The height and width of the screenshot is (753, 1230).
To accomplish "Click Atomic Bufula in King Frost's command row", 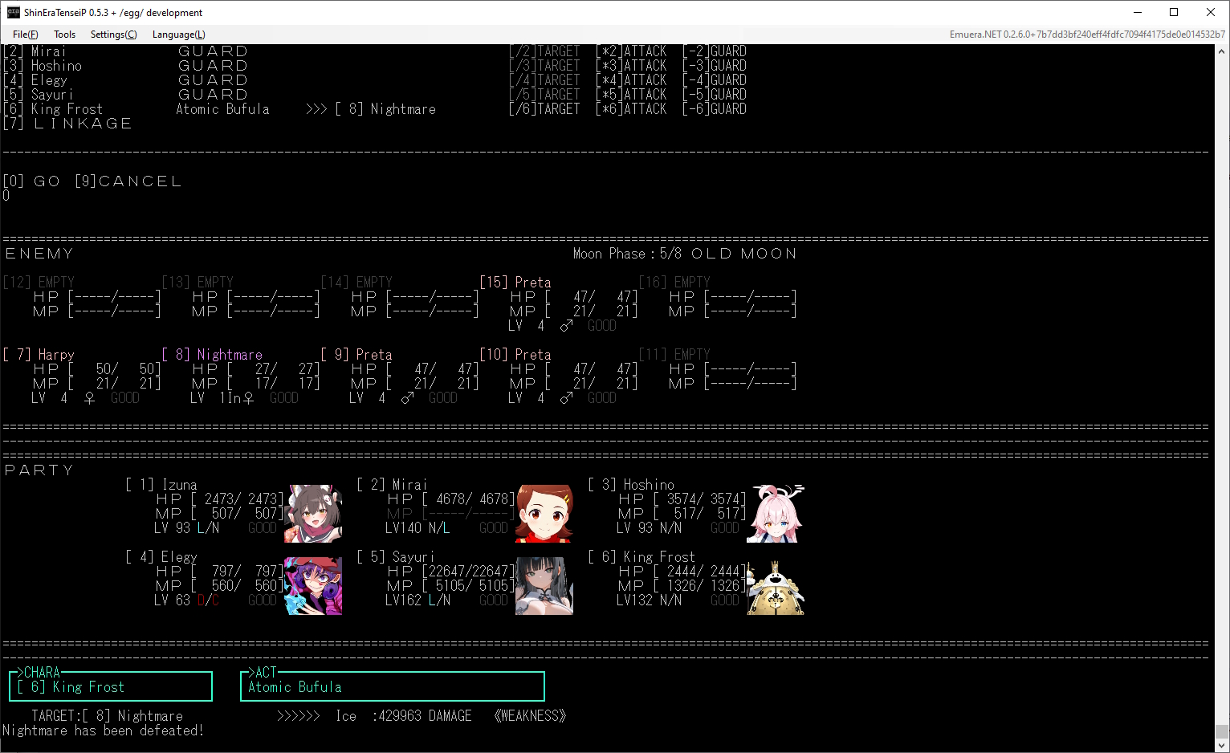I will (223, 109).
